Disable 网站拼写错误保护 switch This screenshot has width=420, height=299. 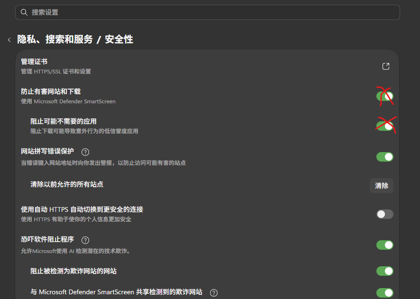(385, 157)
